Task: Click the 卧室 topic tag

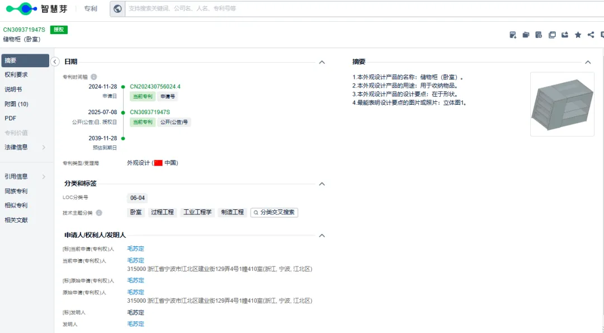Action: click(x=136, y=212)
